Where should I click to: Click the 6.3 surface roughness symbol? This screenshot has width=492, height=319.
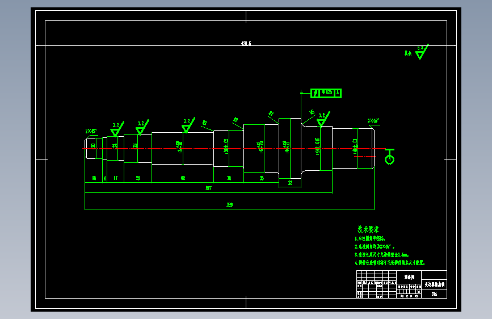pyautogui.click(x=422, y=52)
